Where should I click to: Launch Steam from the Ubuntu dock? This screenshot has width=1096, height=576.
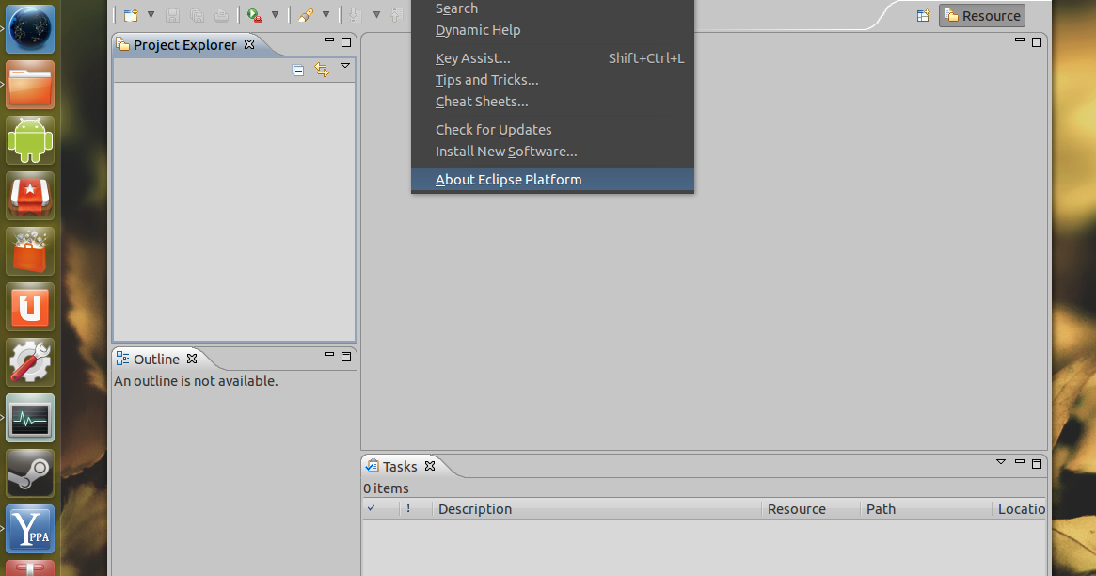coord(29,473)
